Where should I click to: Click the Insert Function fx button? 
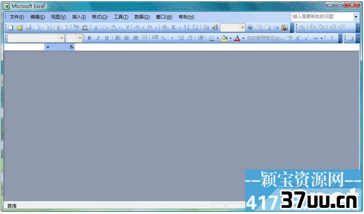pos(71,47)
